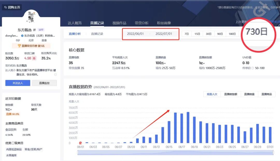The width and height of the screenshot is (280, 161).
Task: Click the blue verified badge icon
Action: point(22,36)
